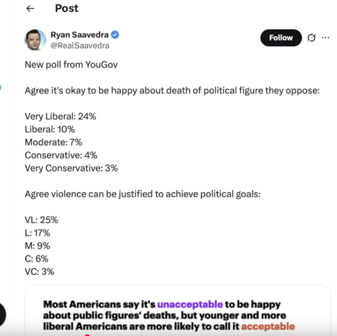The height and width of the screenshot is (336, 337).
Task: Click the purple word "unacceptable" in chart
Action: (190, 304)
